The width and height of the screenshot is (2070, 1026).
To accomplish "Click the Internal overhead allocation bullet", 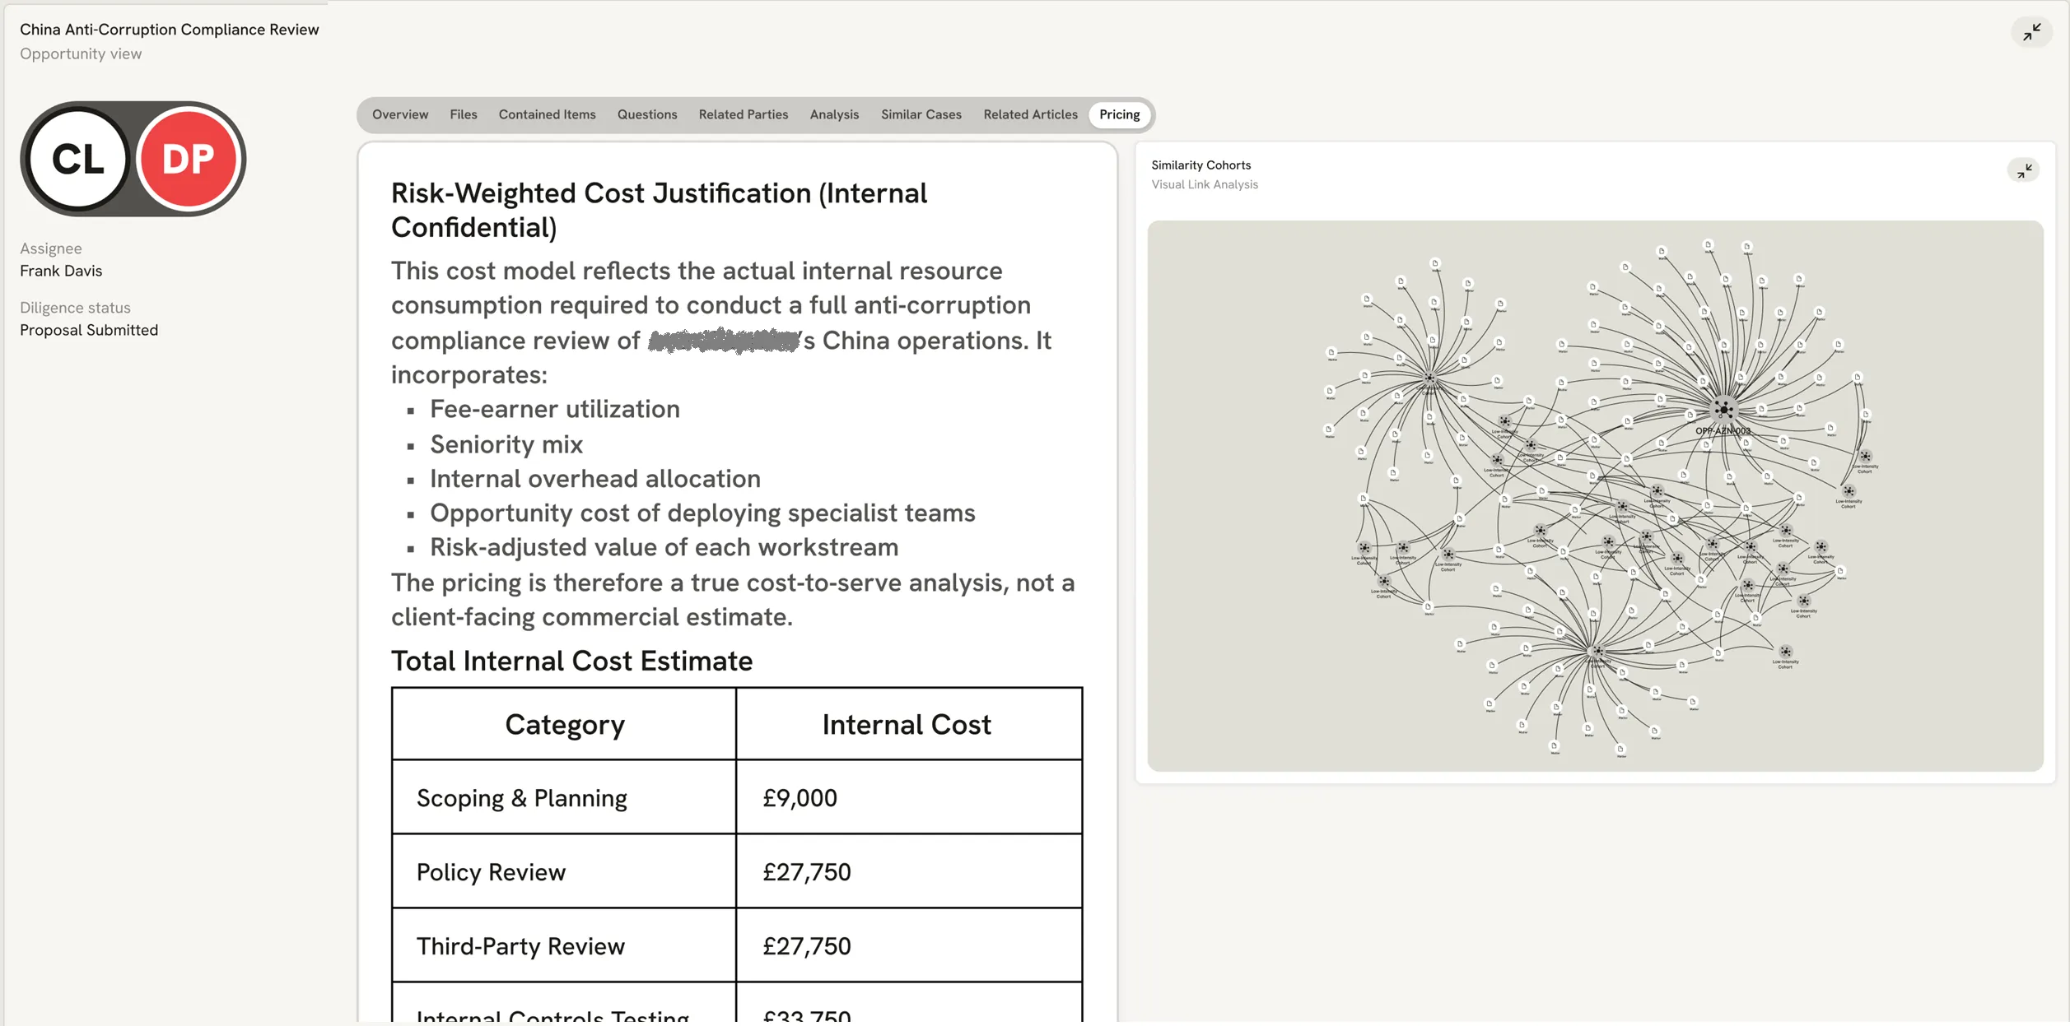I will (x=595, y=479).
